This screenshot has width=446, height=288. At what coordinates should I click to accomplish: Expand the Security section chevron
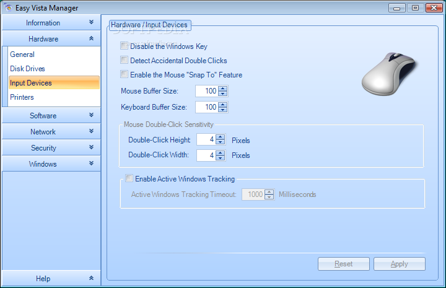[91, 147]
